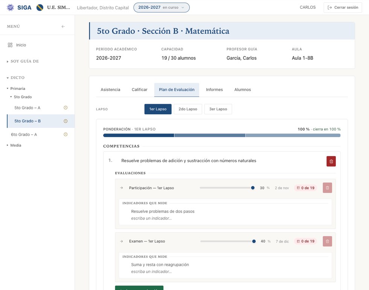
Task: Click the SIGA gear logo icon
Action: click(11, 8)
